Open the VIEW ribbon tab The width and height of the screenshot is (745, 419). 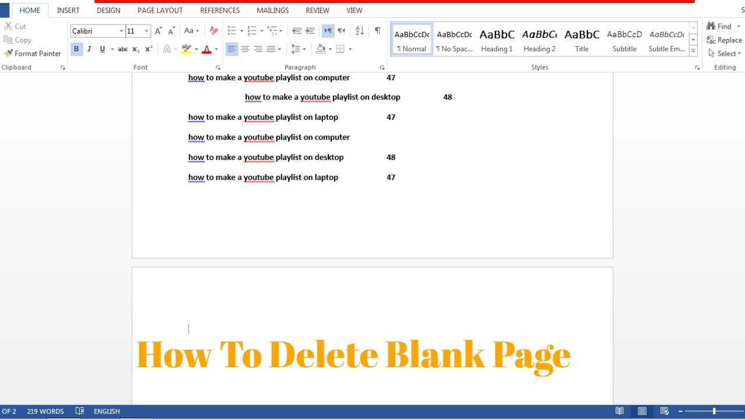(354, 10)
